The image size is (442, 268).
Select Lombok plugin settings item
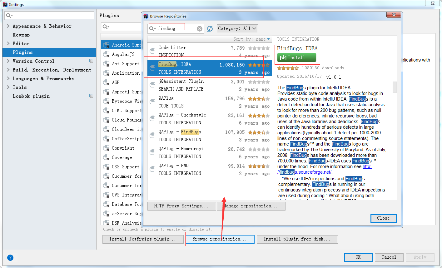coord(49,96)
